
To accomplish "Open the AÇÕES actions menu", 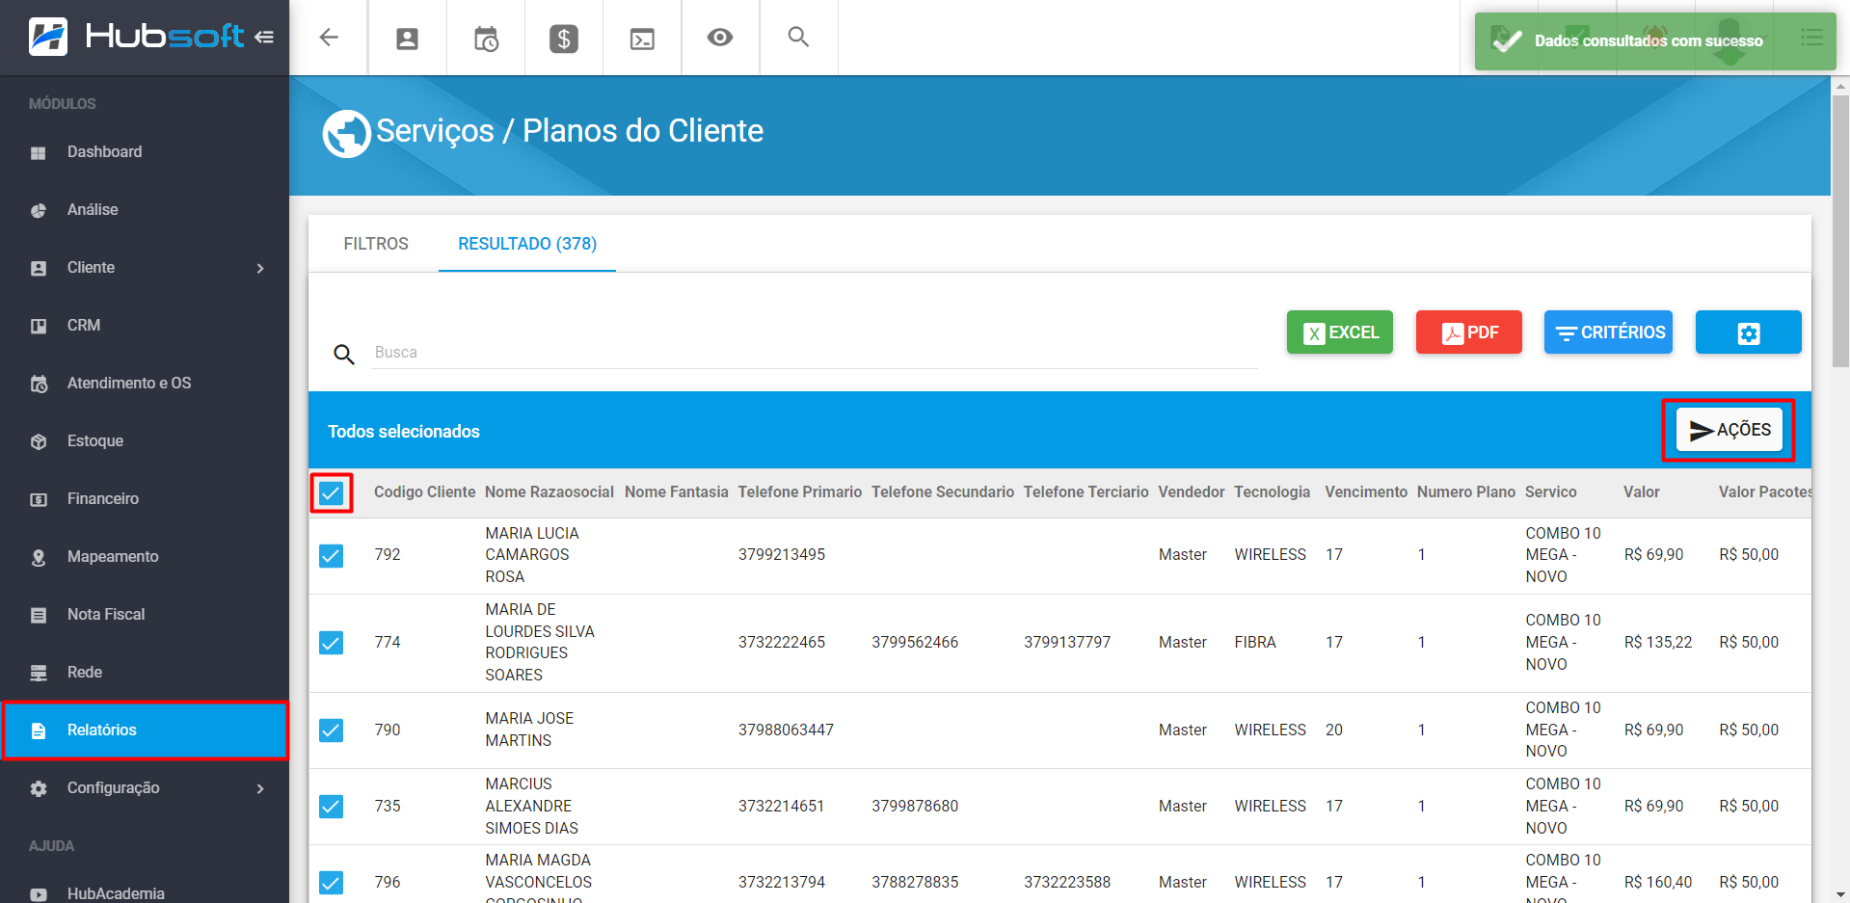I will coord(1729,430).
